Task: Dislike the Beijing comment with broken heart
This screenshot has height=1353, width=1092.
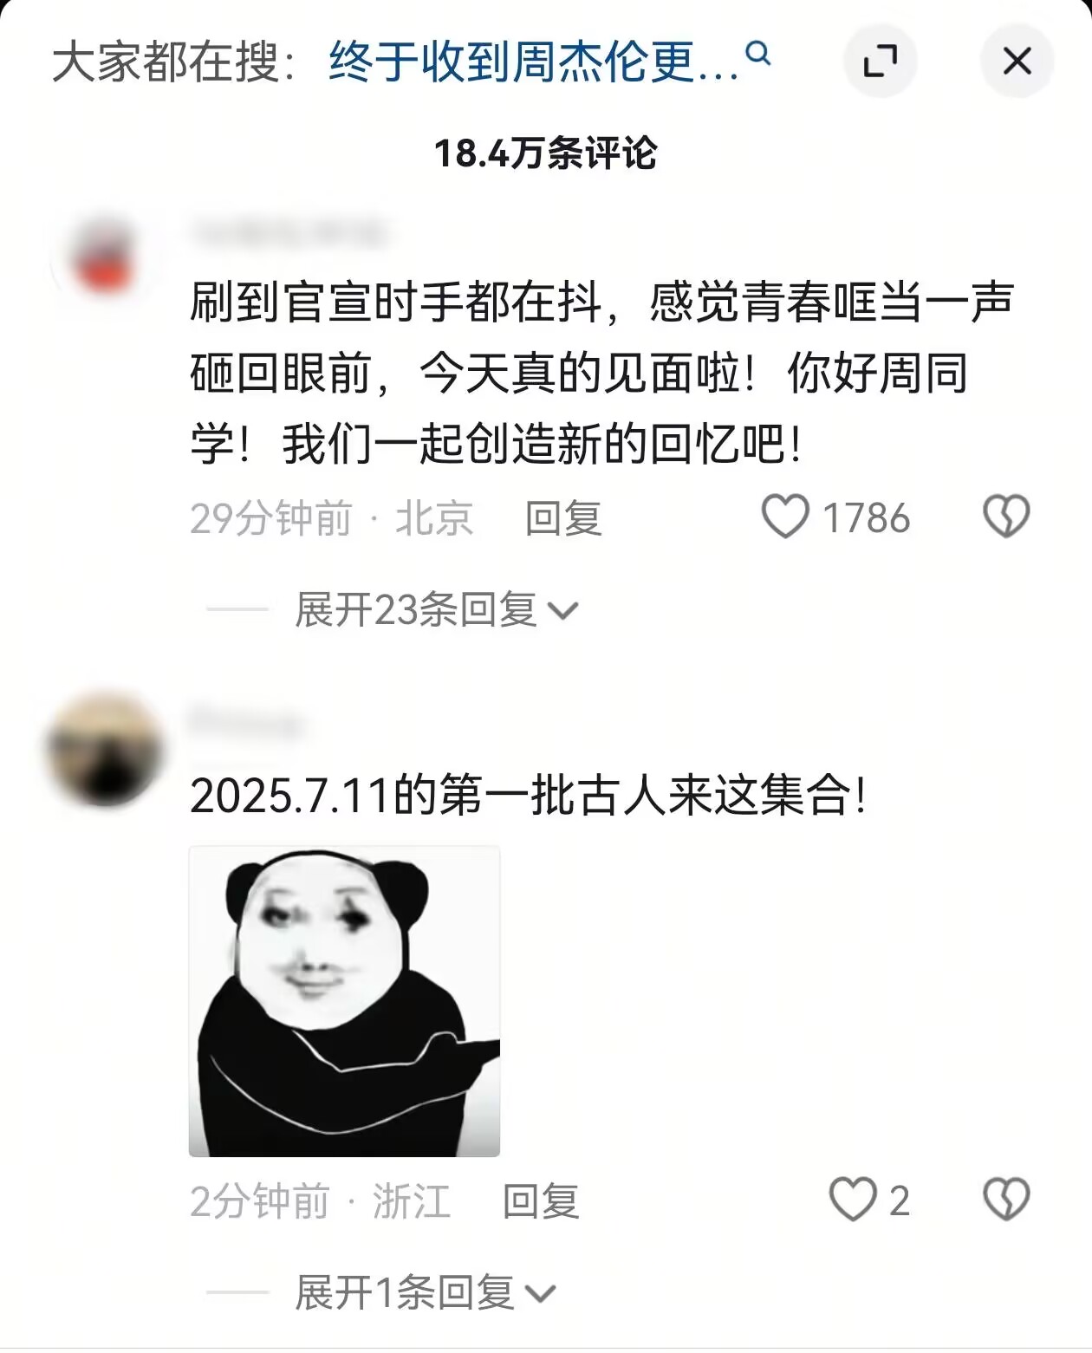Action: pos(1006,517)
